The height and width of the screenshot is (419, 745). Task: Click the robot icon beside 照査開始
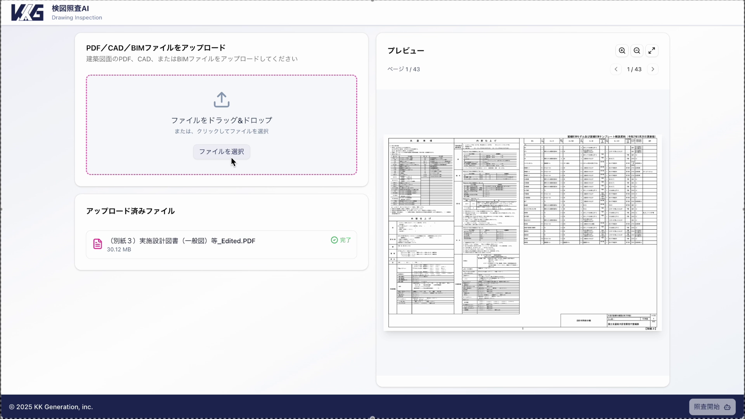click(728, 407)
